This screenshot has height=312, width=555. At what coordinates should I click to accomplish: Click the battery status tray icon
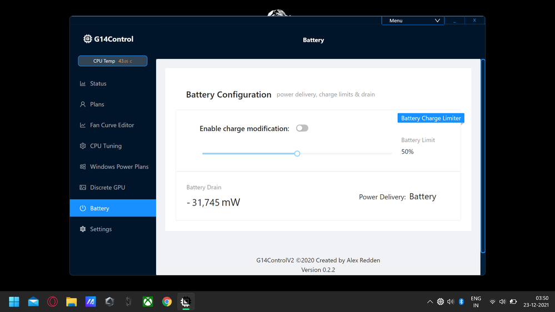point(513,302)
